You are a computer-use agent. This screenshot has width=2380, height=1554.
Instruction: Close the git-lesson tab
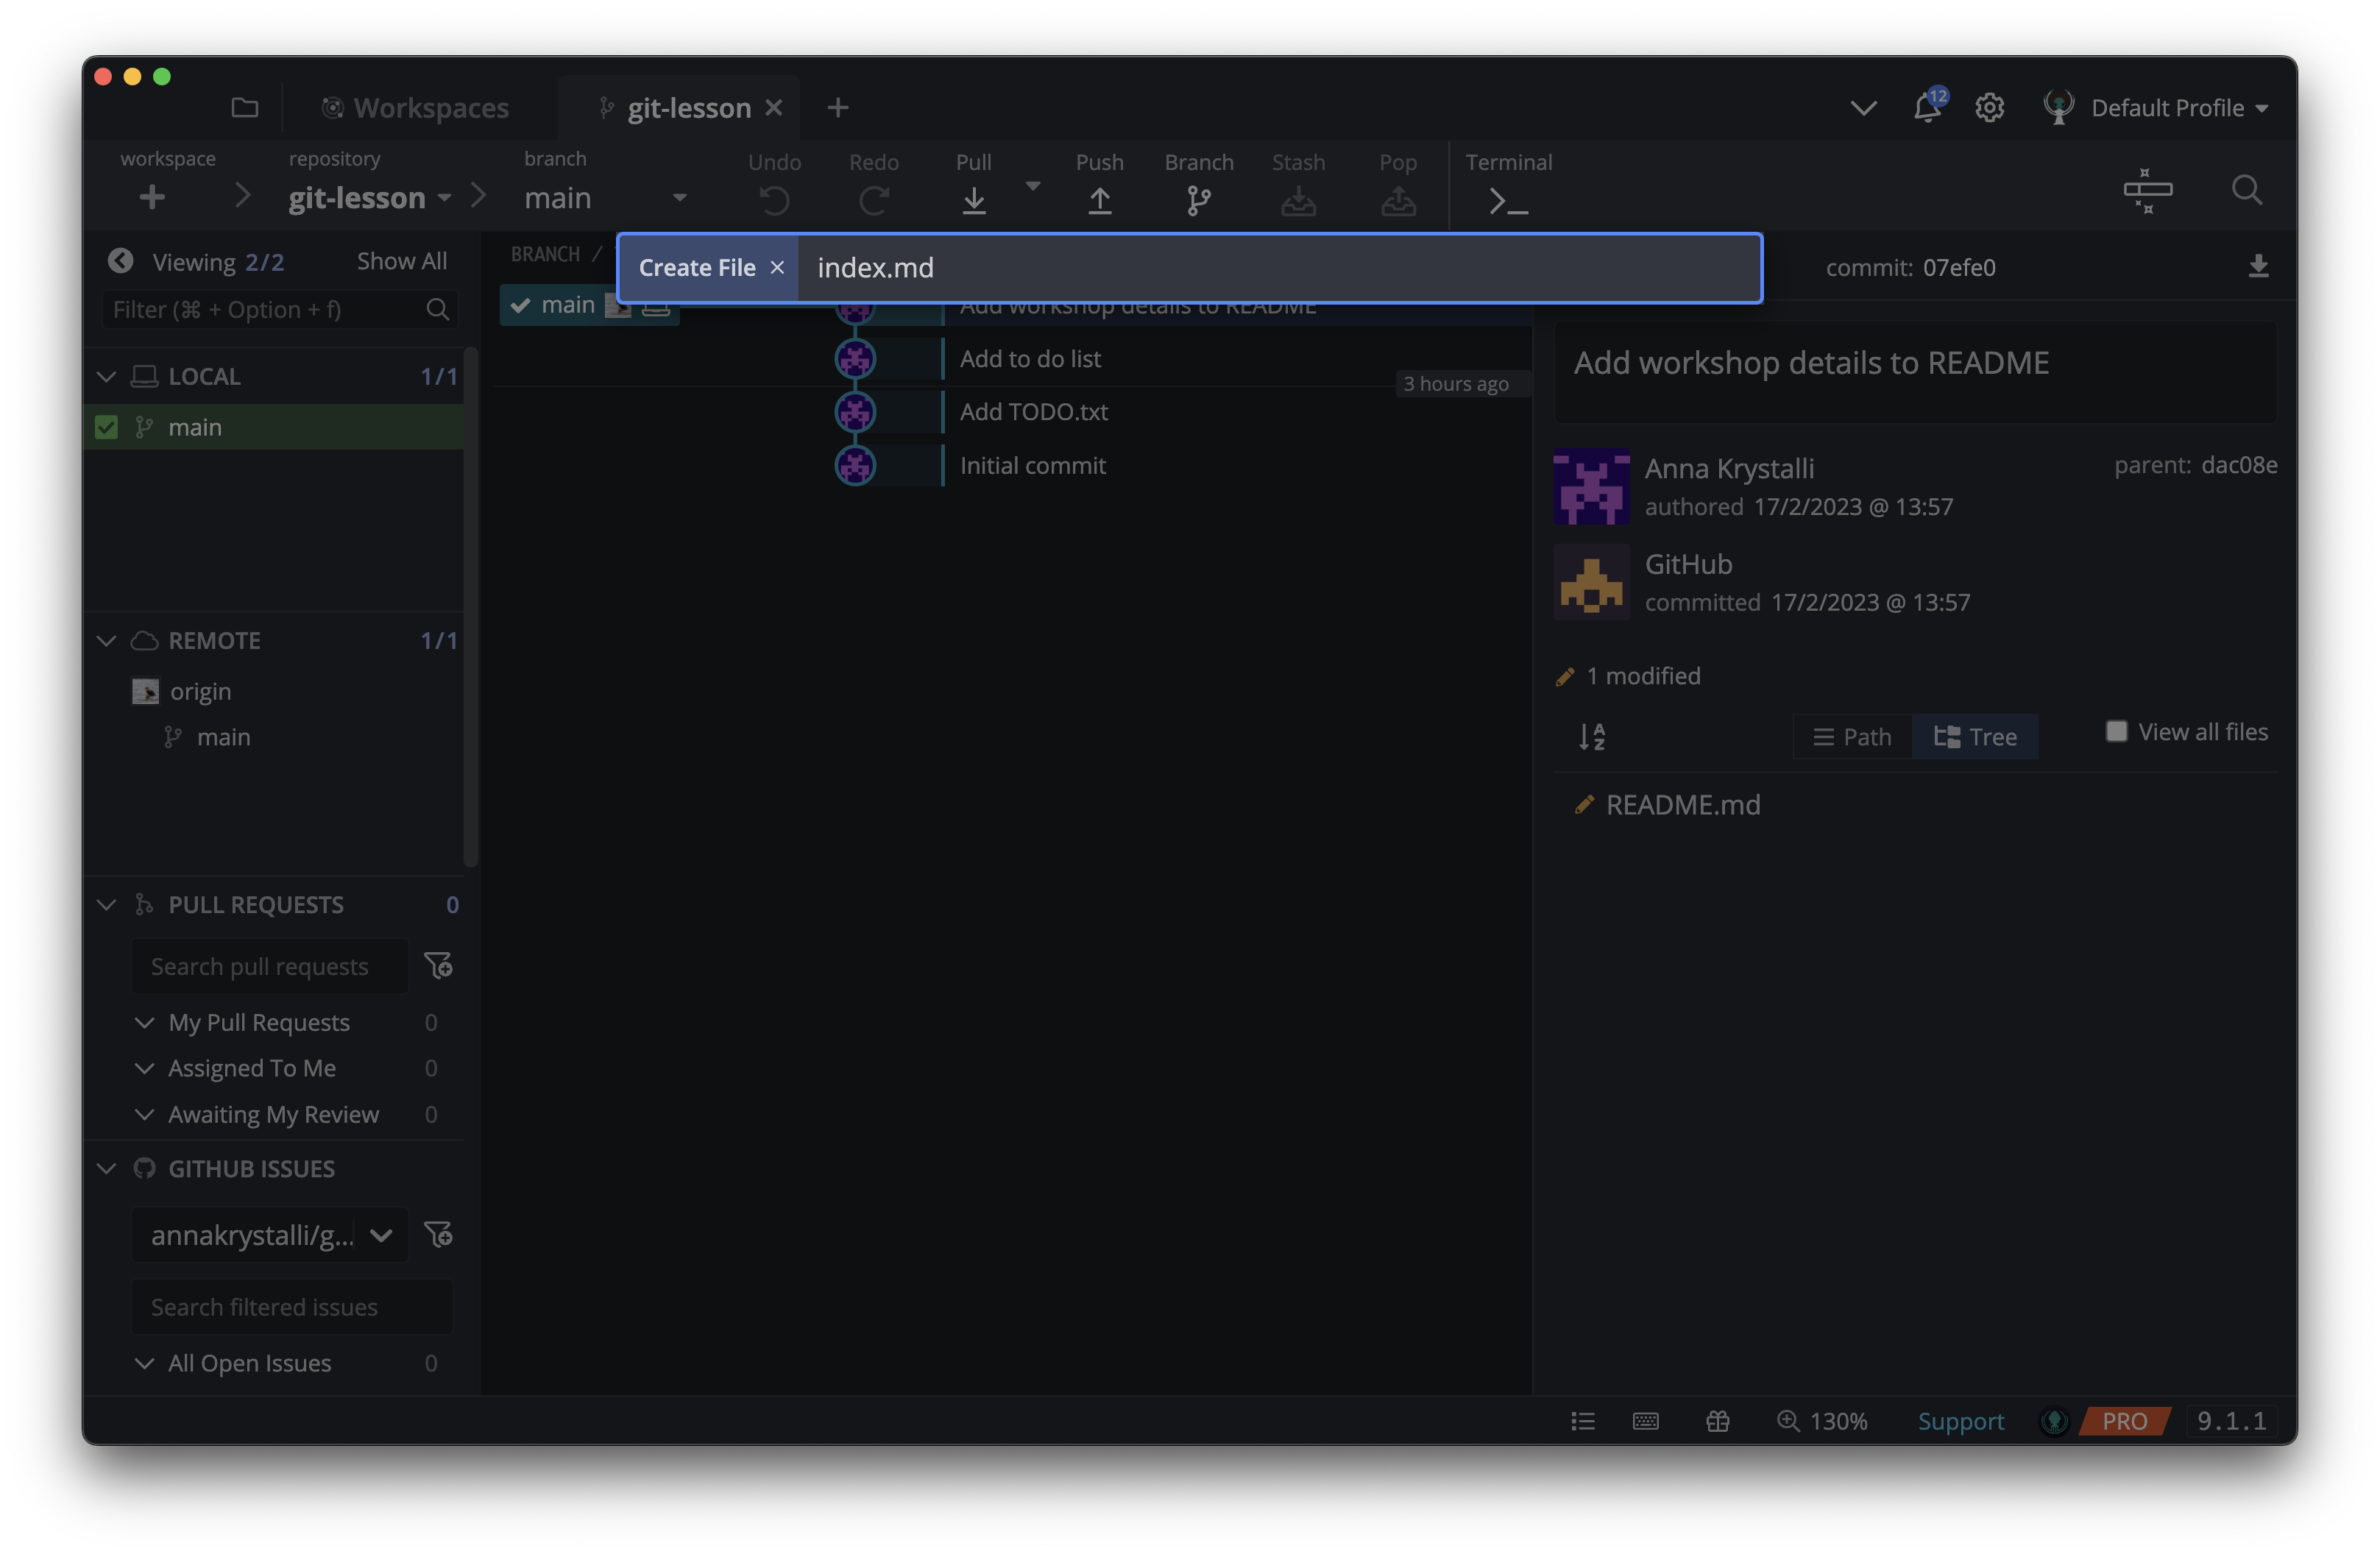pyautogui.click(x=773, y=107)
